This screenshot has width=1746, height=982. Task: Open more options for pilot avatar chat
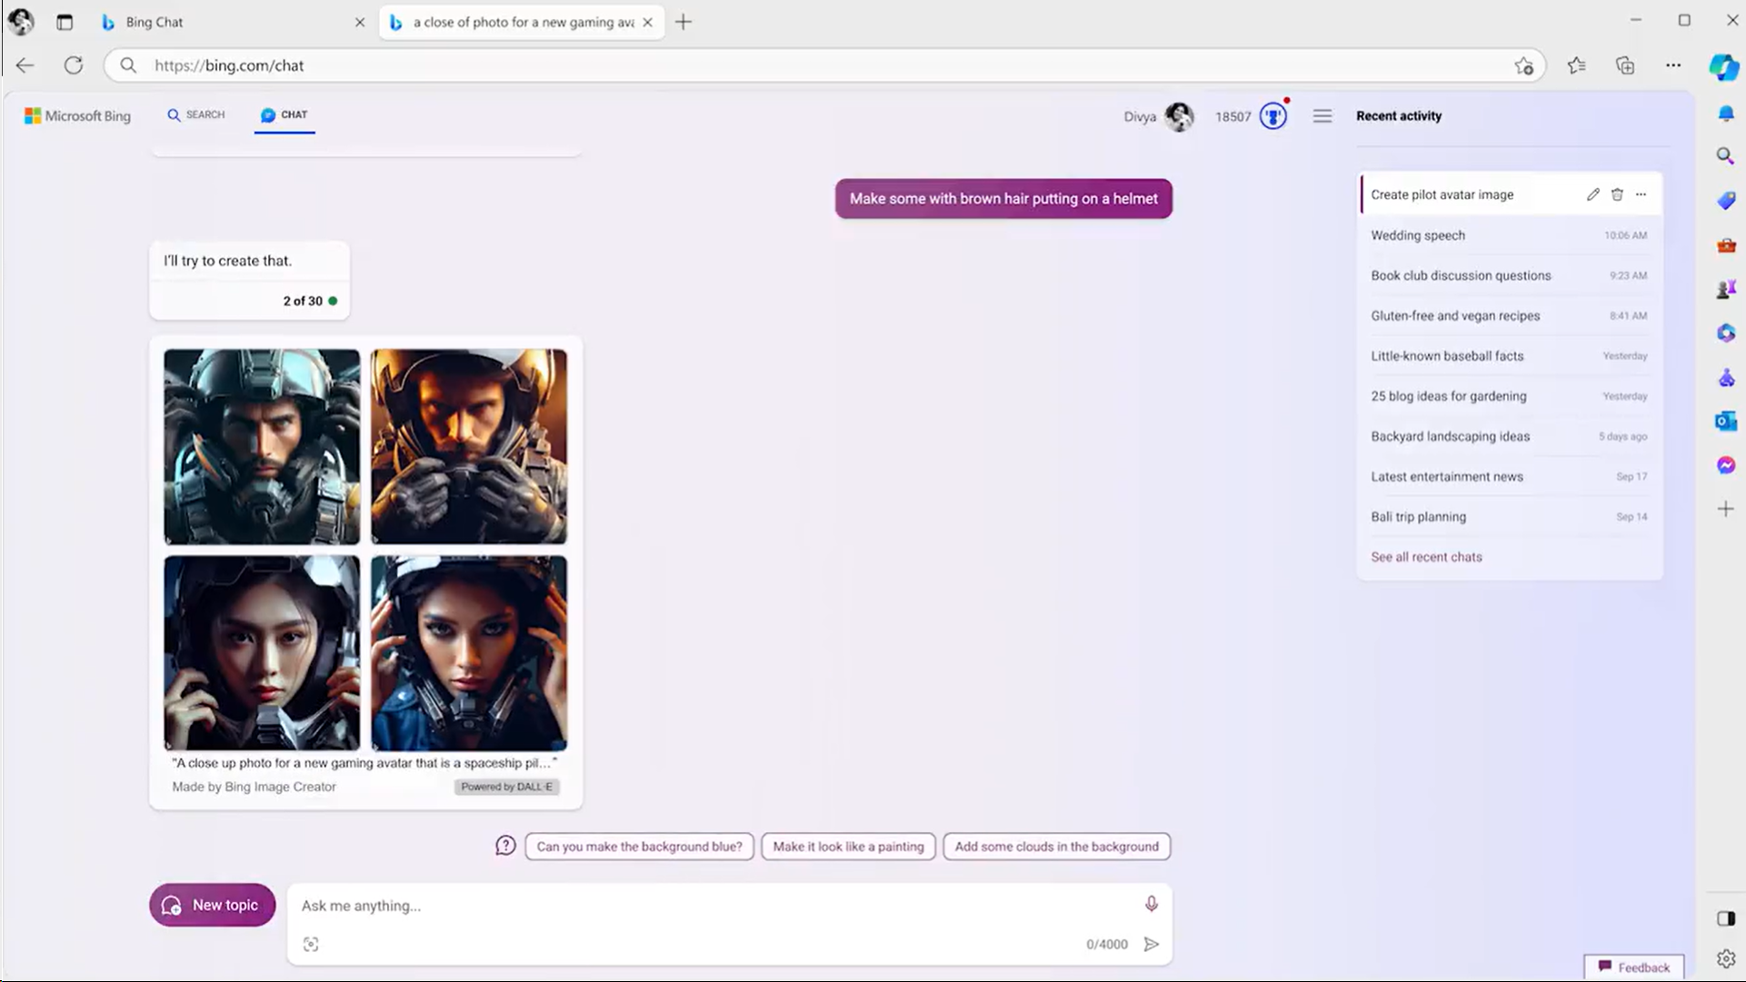coord(1641,194)
